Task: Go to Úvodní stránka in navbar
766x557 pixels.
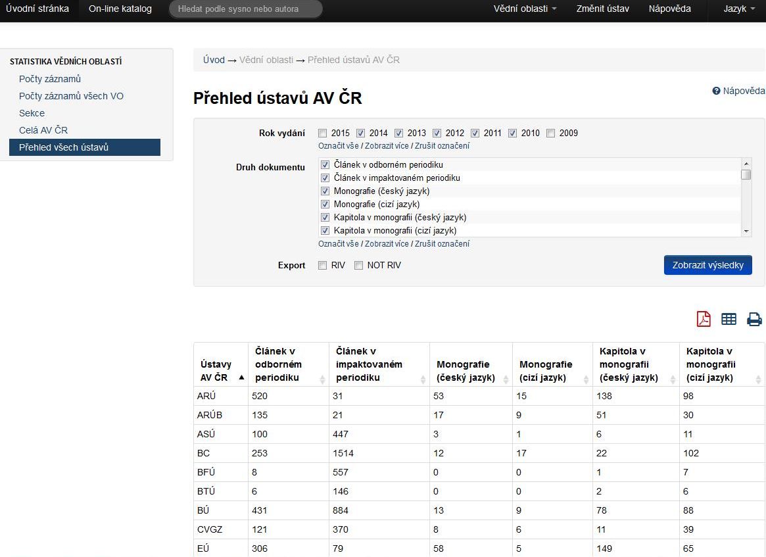Action: (x=37, y=9)
